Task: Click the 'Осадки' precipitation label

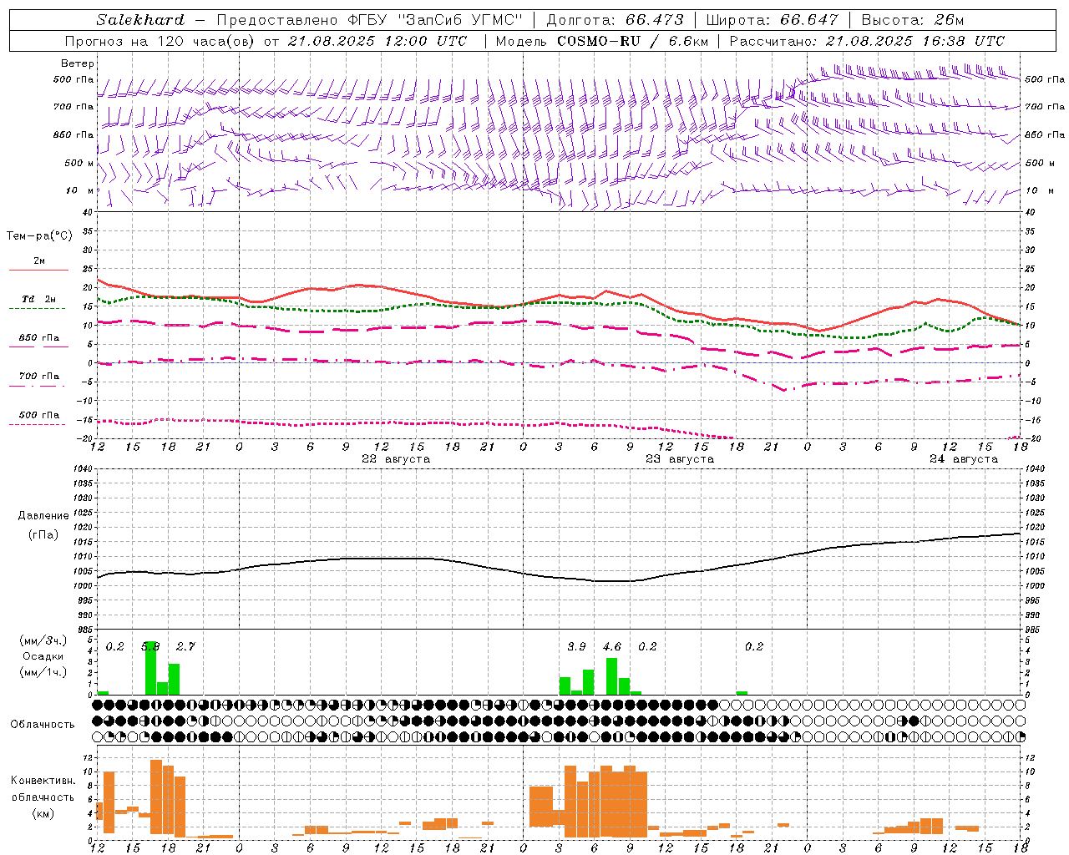Action: click(43, 656)
